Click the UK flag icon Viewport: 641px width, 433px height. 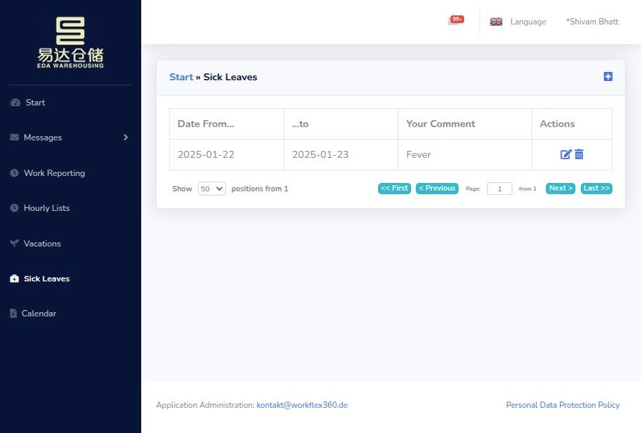point(496,22)
